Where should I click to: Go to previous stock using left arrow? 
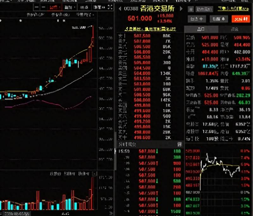coord(120,9)
